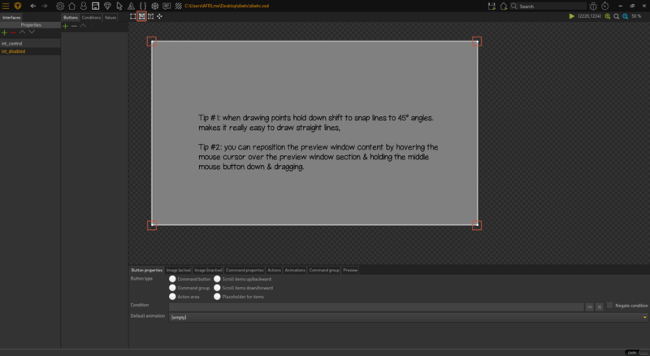Image resolution: width=650 pixels, height=356 pixels.
Task: Collapse the Properties panel header
Action: click(x=31, y=25)
